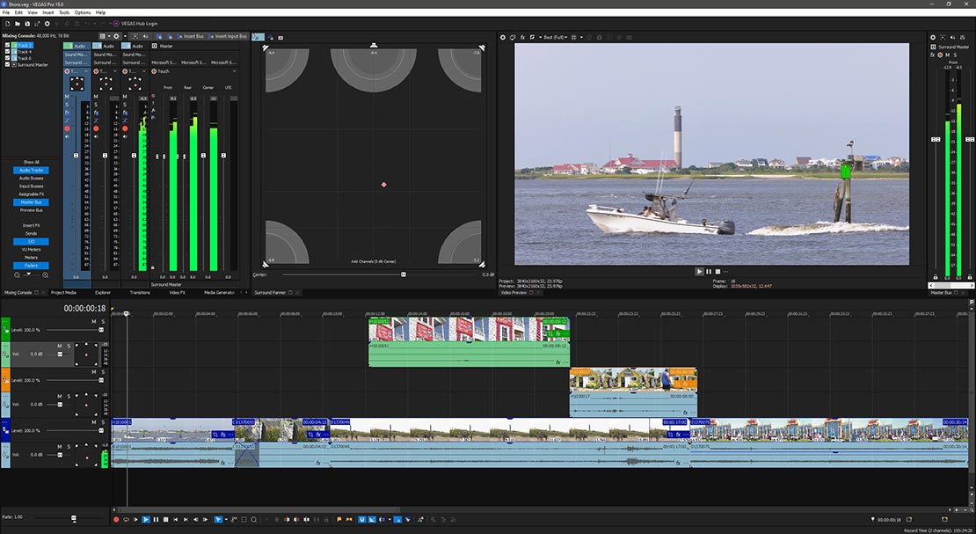Uncheck the Track 6 checkbox in Mixing Console
The image size is (976, 534).
7,58
